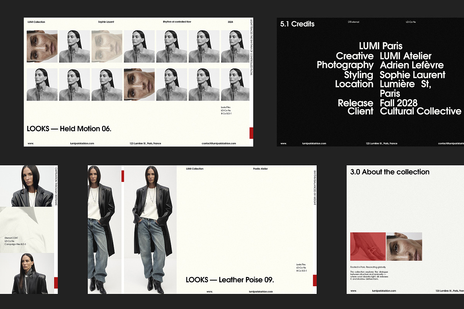Select the 'Poetie Atelier' header text
The height and width of the screenshot is (309, 464).
coord(260,169)
